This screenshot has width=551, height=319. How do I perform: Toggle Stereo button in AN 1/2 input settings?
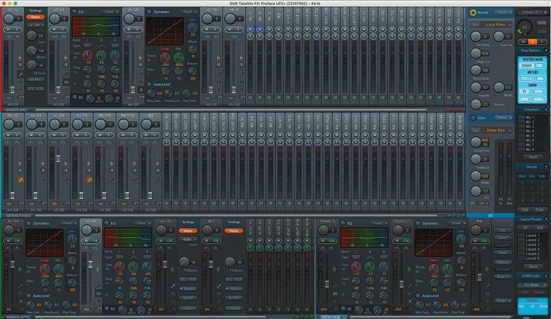click(35, 17)
